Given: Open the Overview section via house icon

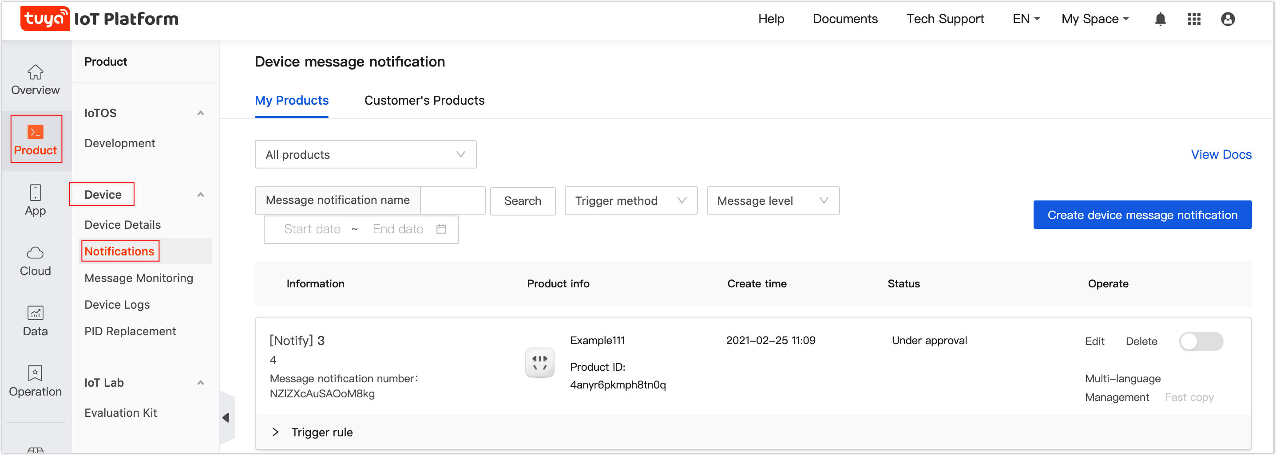Looking at the screenshot, I should click(35, 72).
